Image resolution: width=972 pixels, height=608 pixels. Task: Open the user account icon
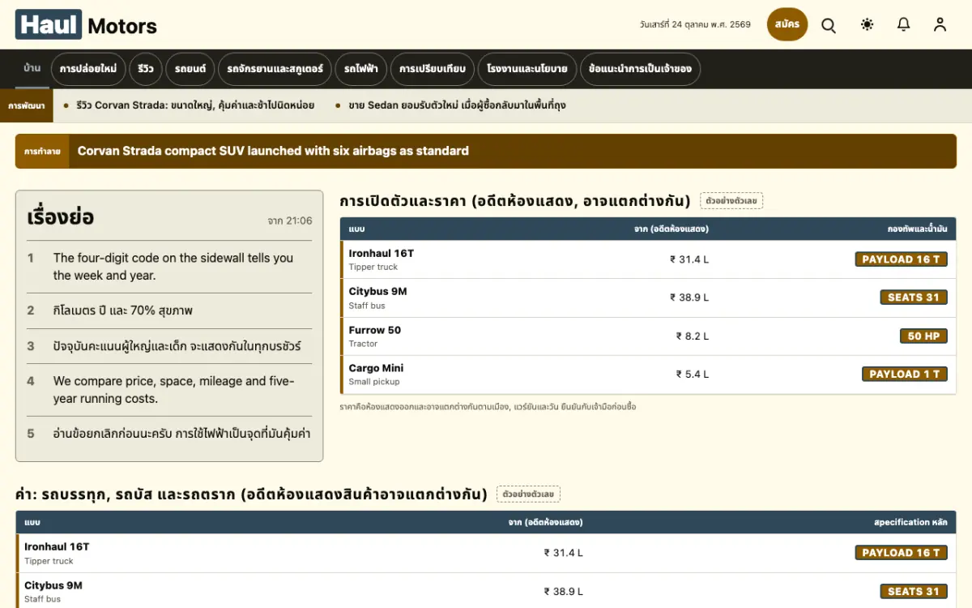click(940, 24)
